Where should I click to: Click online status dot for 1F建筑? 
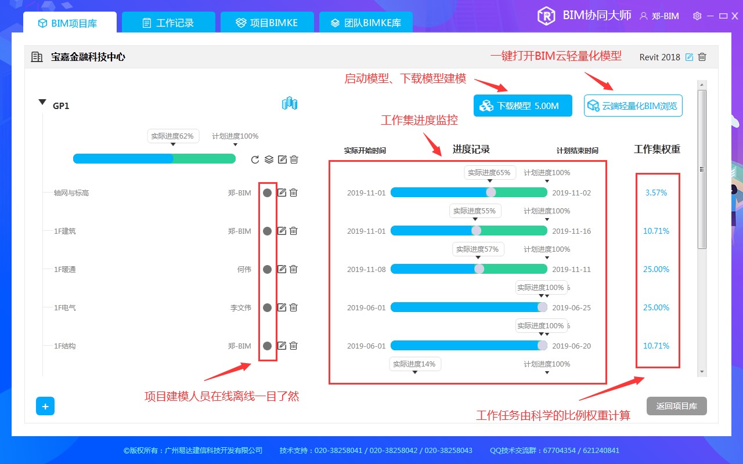267,231
